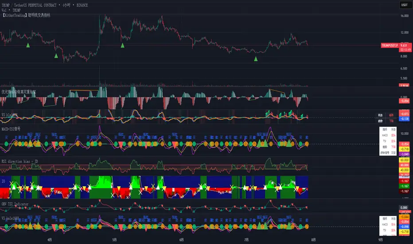Click the 9.631 last price label
Screen dimensions: 413x244
405,45
